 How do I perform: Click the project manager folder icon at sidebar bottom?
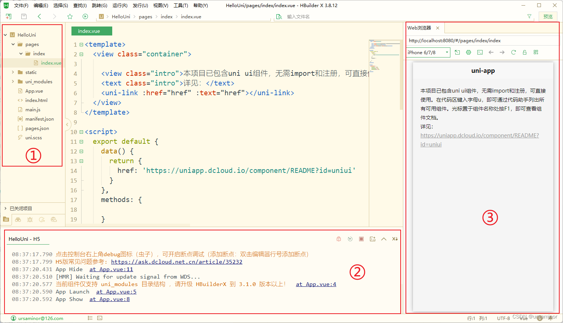click(6, 220)
